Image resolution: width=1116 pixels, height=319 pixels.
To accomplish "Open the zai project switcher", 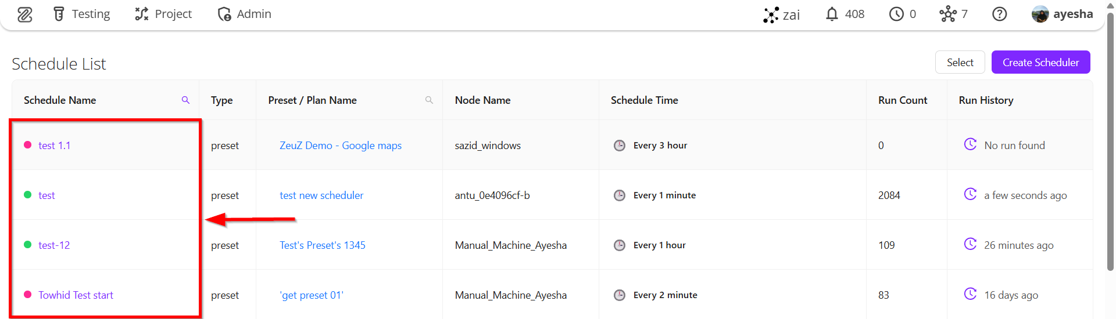I will [782, 14].
